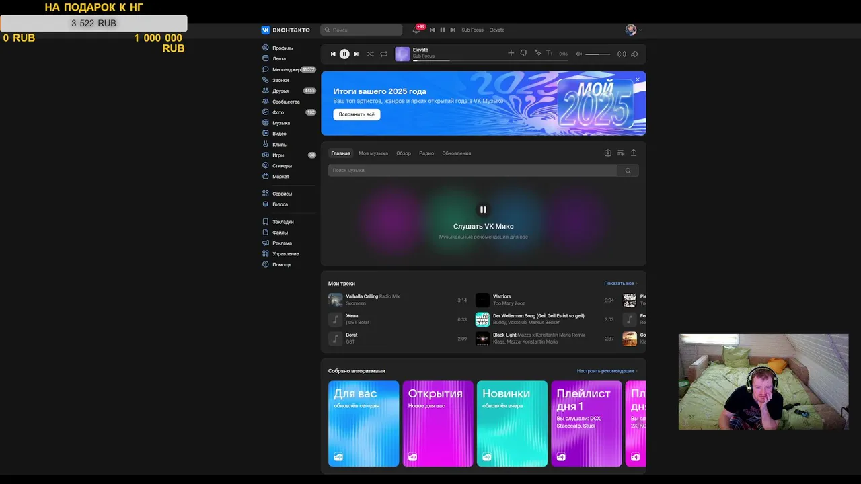Image resolution: width=861 pixels, height=484 pixels.
Task: Open Мессенджер in the sidebar
Action: point(289,70)
